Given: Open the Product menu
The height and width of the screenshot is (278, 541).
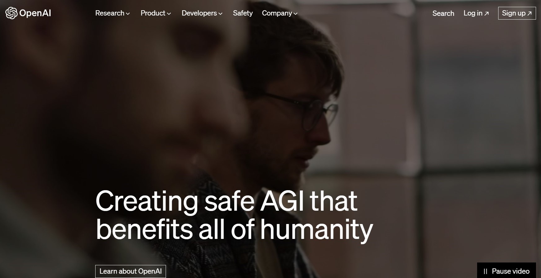Looking at the screenshot, I should (x=156, y=13).
